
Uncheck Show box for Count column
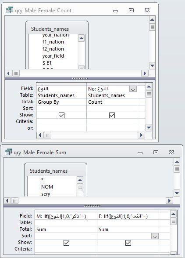click(x=112, y=115)
